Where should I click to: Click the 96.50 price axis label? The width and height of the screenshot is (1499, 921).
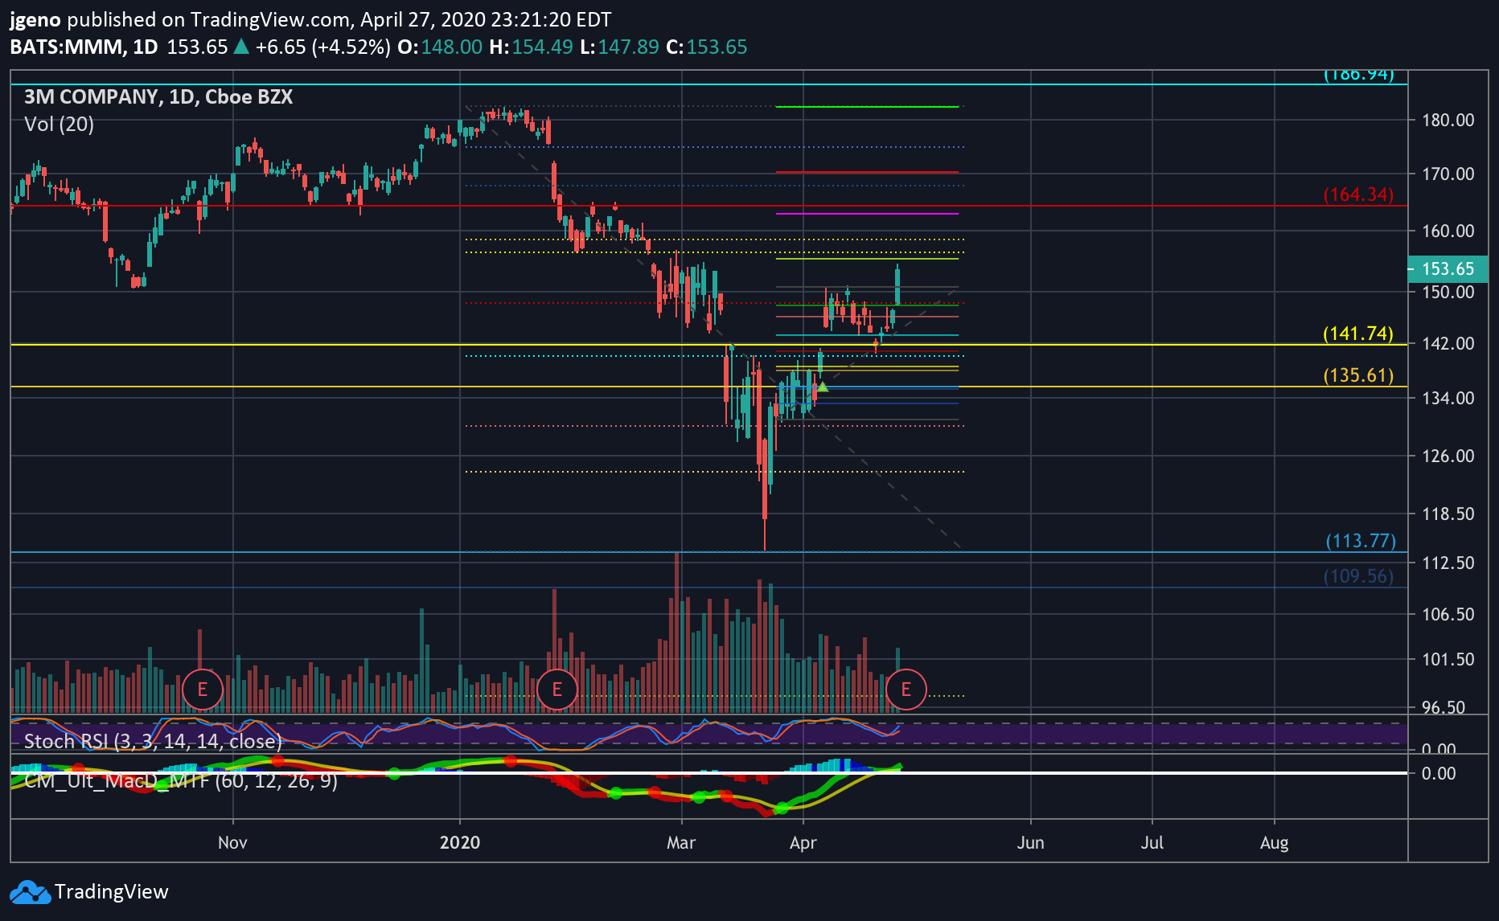coord(1444,707)
